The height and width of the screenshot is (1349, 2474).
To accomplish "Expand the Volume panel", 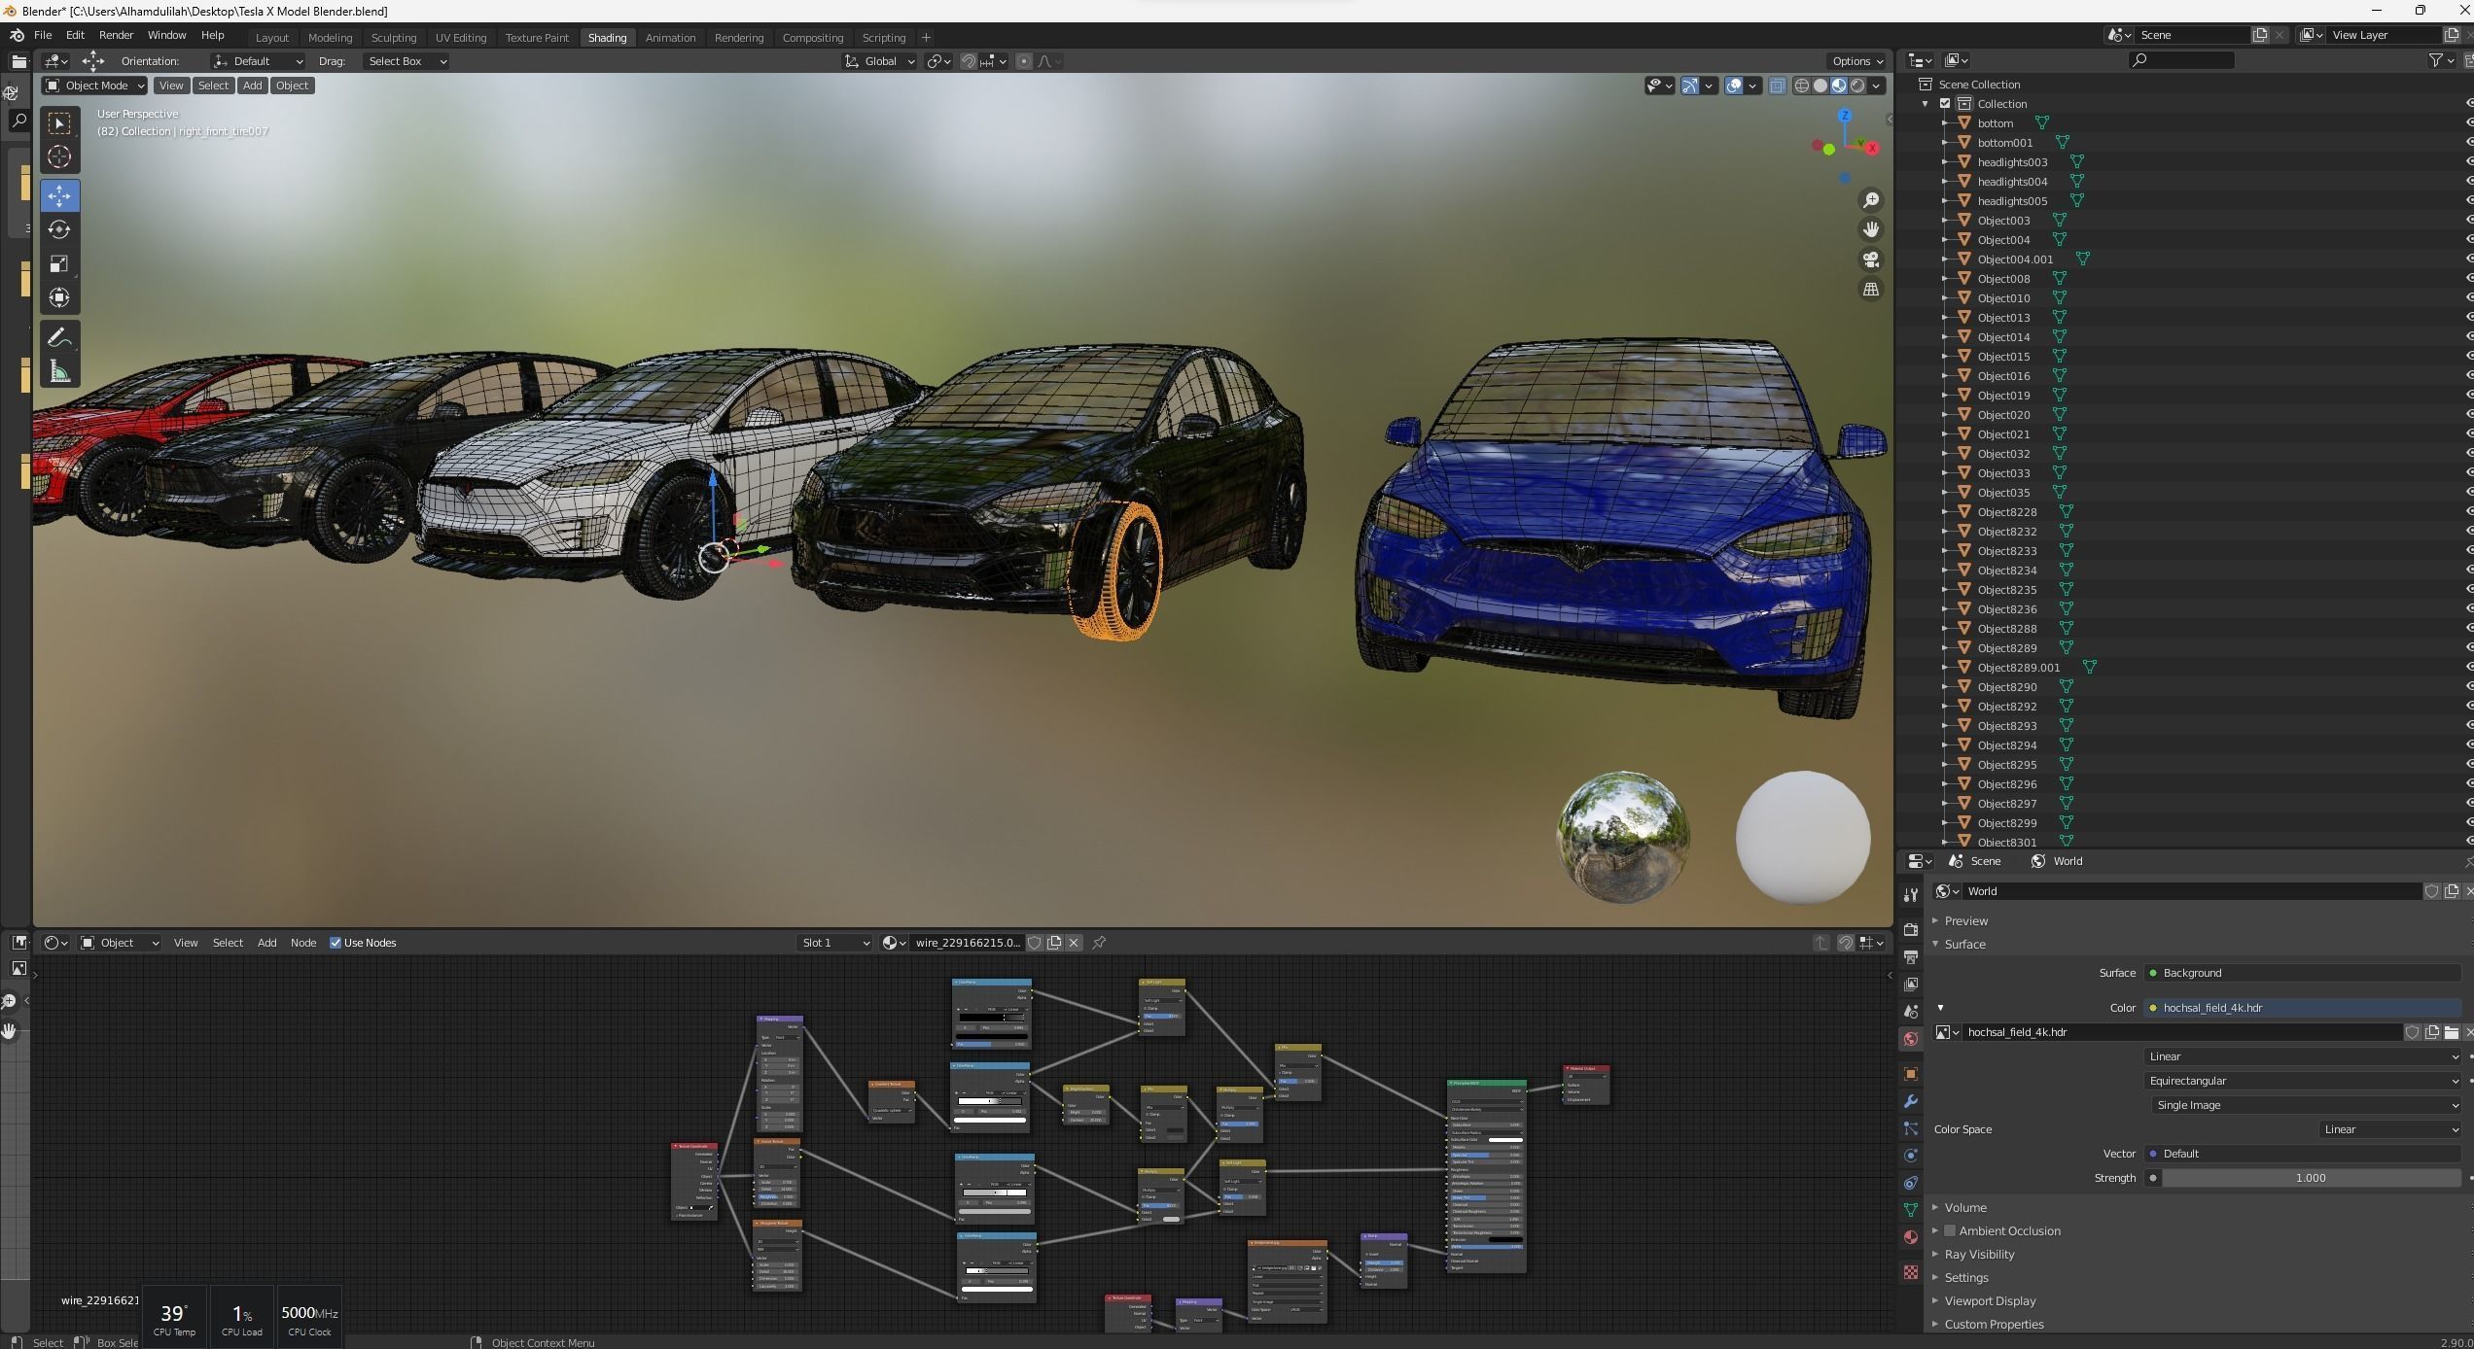I will (x=1964, y=1207).
